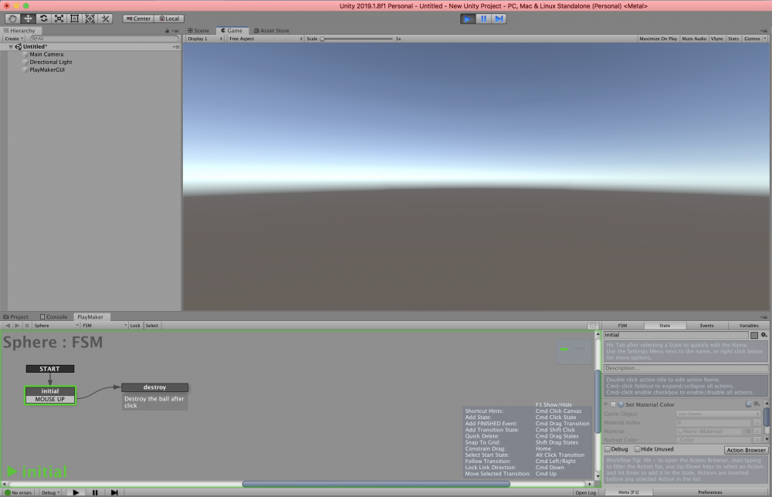Toggle the Hierarchy panel lock icon
Image resolution: width=772 pixels, height=497 pixels.
click(x=167, y=31)
